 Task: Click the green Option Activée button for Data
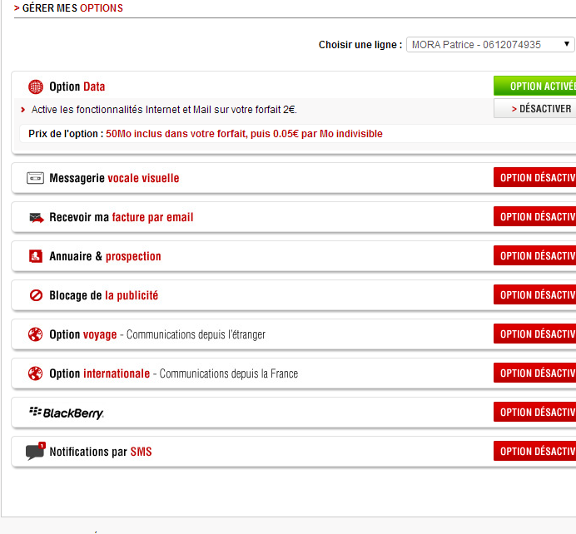(x=534, y=86)
